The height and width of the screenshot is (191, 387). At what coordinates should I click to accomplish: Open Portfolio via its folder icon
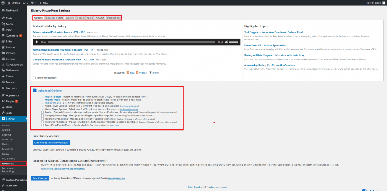click(x=3, y=53)
